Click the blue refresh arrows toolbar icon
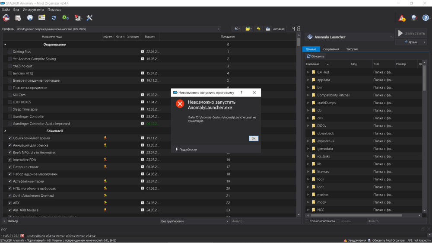432x243 pixels. click(x=54, y=18)
